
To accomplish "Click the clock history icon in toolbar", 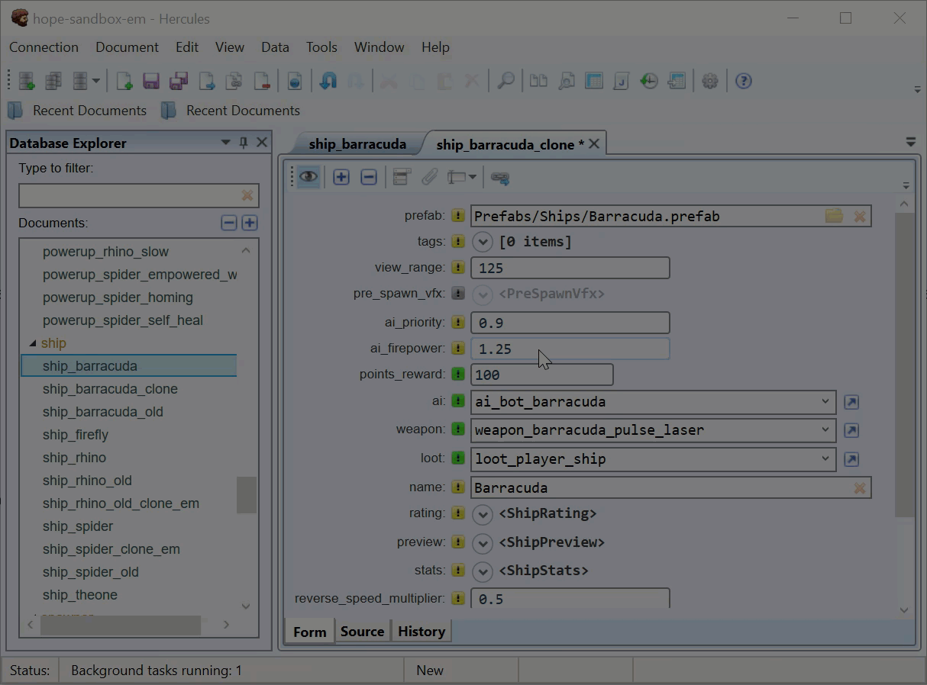I will point(649,81).
